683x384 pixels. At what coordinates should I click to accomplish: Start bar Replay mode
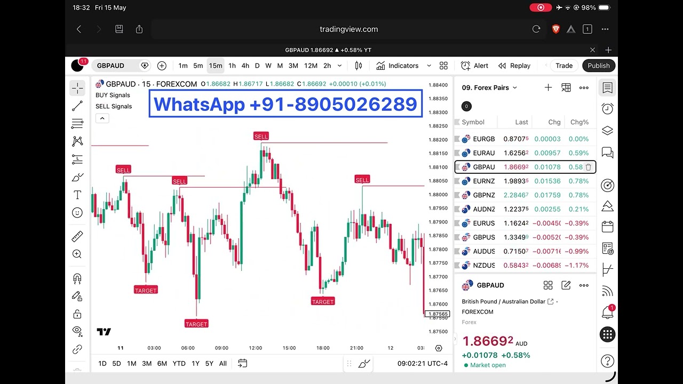514,66
